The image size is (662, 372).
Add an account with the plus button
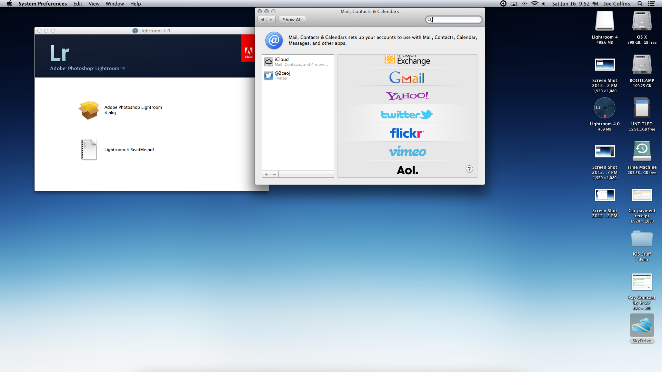pos(266,174)
